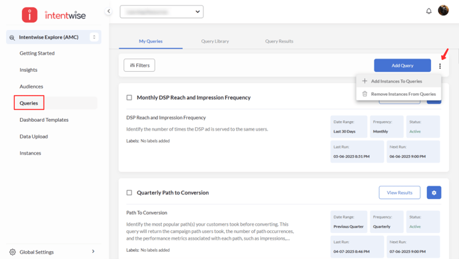Screen dimensions: 459x259
Task: Click Last Run '05-06-2025 8:31 PM' value
Action: (x=352, y=156)
